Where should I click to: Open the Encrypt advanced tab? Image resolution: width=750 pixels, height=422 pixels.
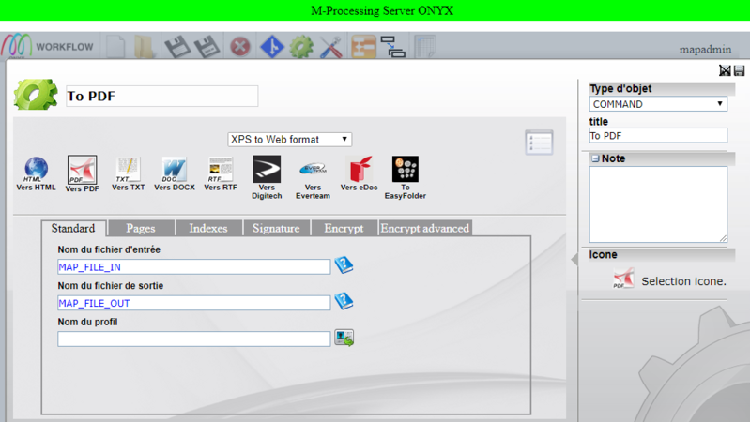[x=424, y=228]
